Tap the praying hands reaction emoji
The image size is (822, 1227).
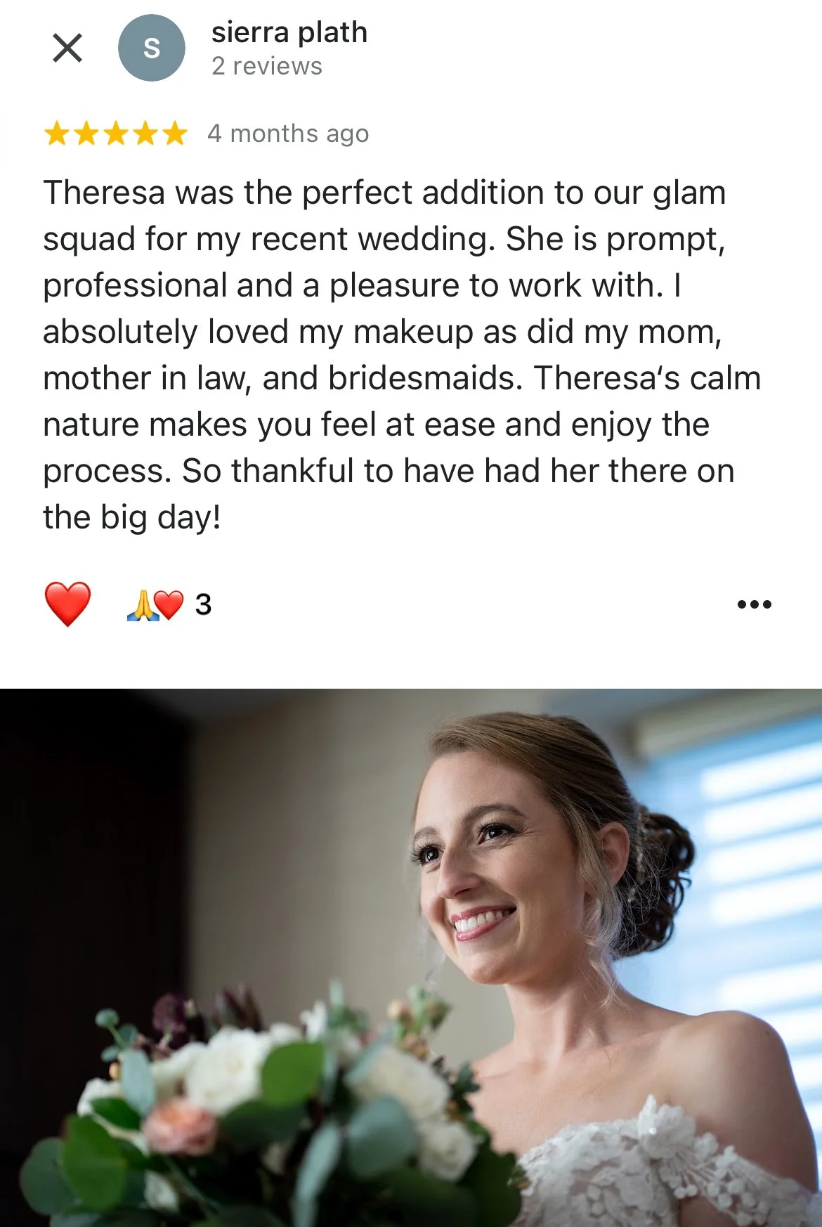coord(141,604)
